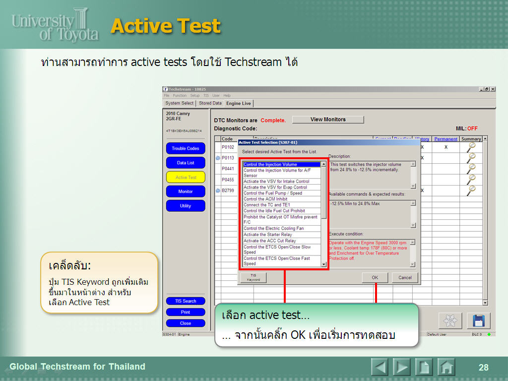
Task: Select Control the ACM Inhibit test
Action: [x=282, y=199]
